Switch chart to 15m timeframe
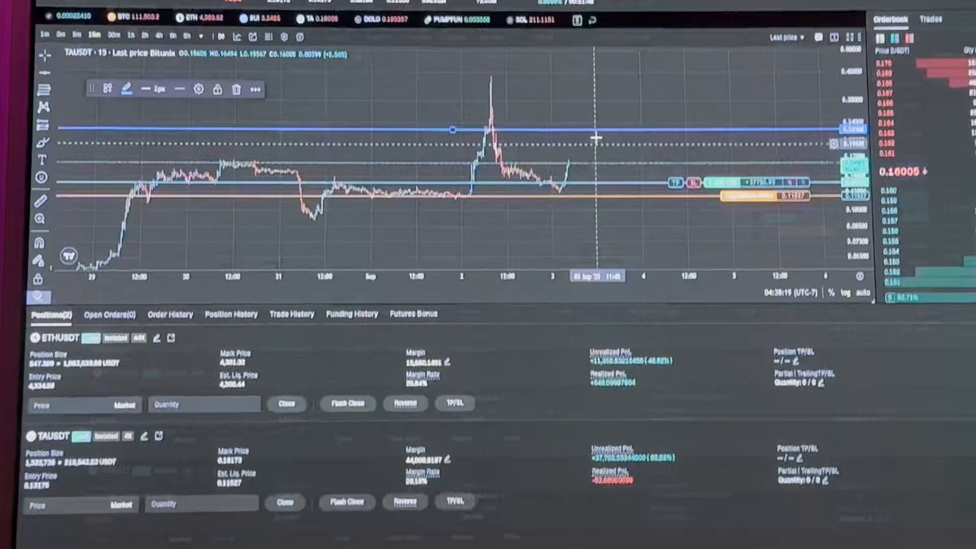Viewport: 976px width, 549px height. click(x=94, y=36)
